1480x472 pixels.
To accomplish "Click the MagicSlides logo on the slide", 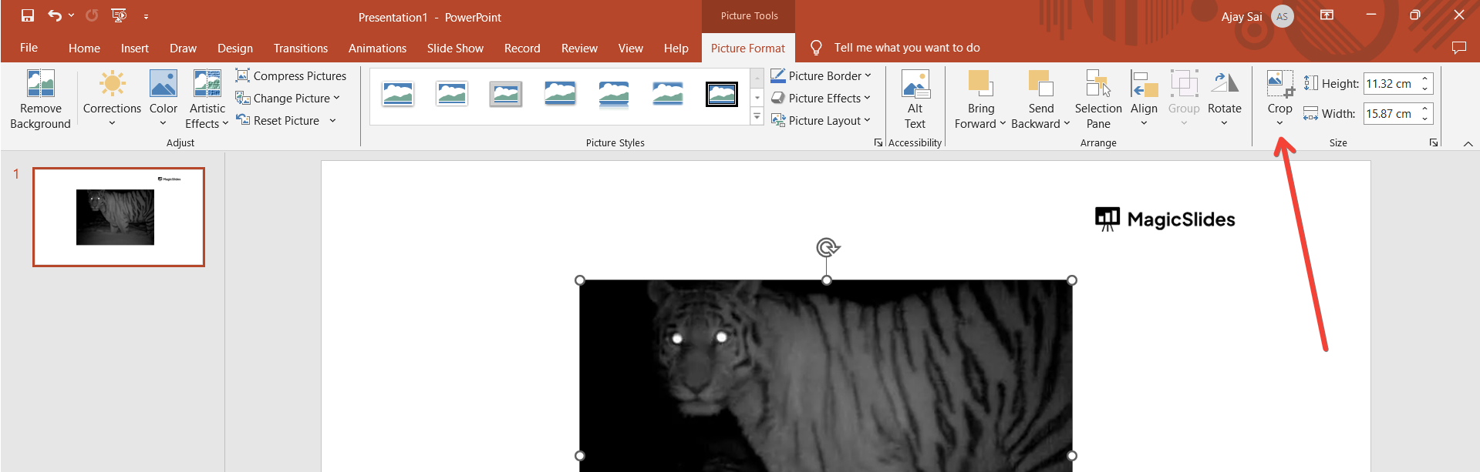I will point(1165,219).
